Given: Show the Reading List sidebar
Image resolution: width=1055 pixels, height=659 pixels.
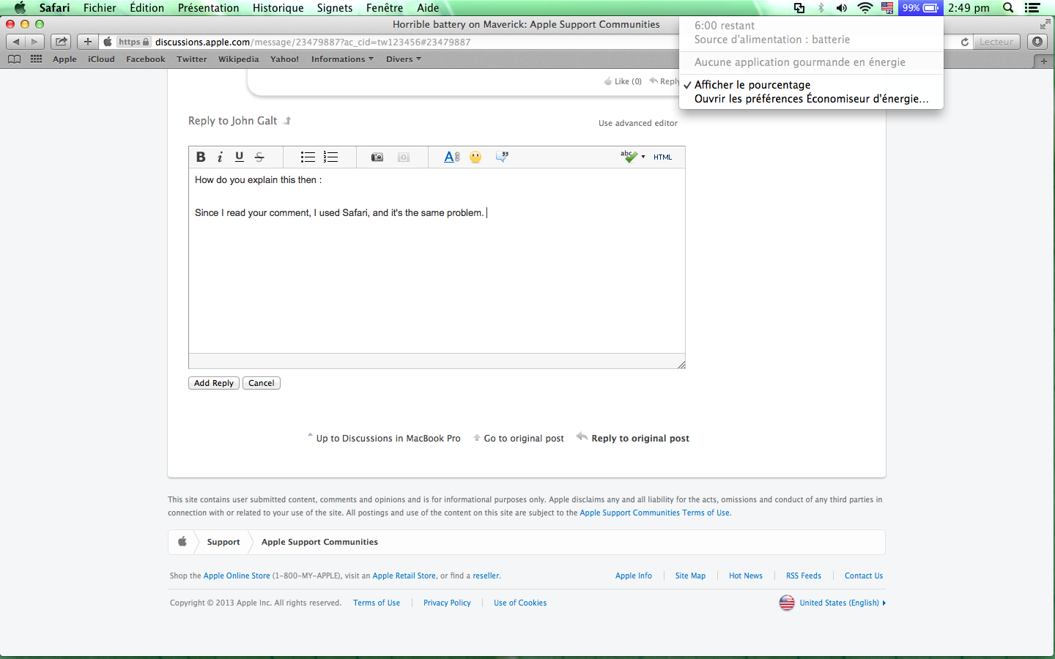Looking at the screenshot, I should pyautogui.click(x=14, y=59).
